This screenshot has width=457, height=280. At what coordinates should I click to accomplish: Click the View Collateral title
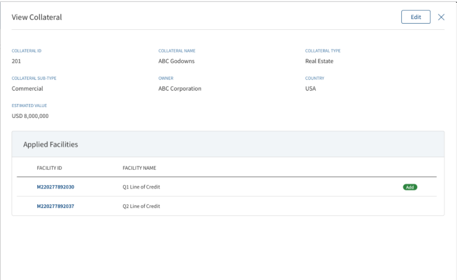[37, 17]
